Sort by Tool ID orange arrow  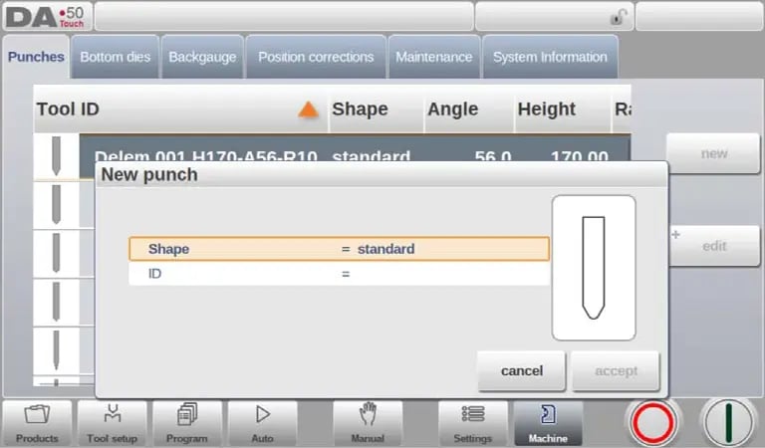click(309, 111)
